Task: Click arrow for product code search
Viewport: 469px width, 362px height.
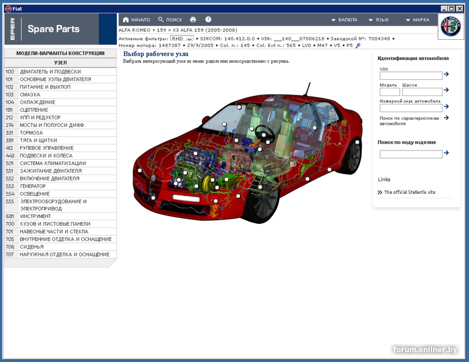Action: tap(447, 153)
